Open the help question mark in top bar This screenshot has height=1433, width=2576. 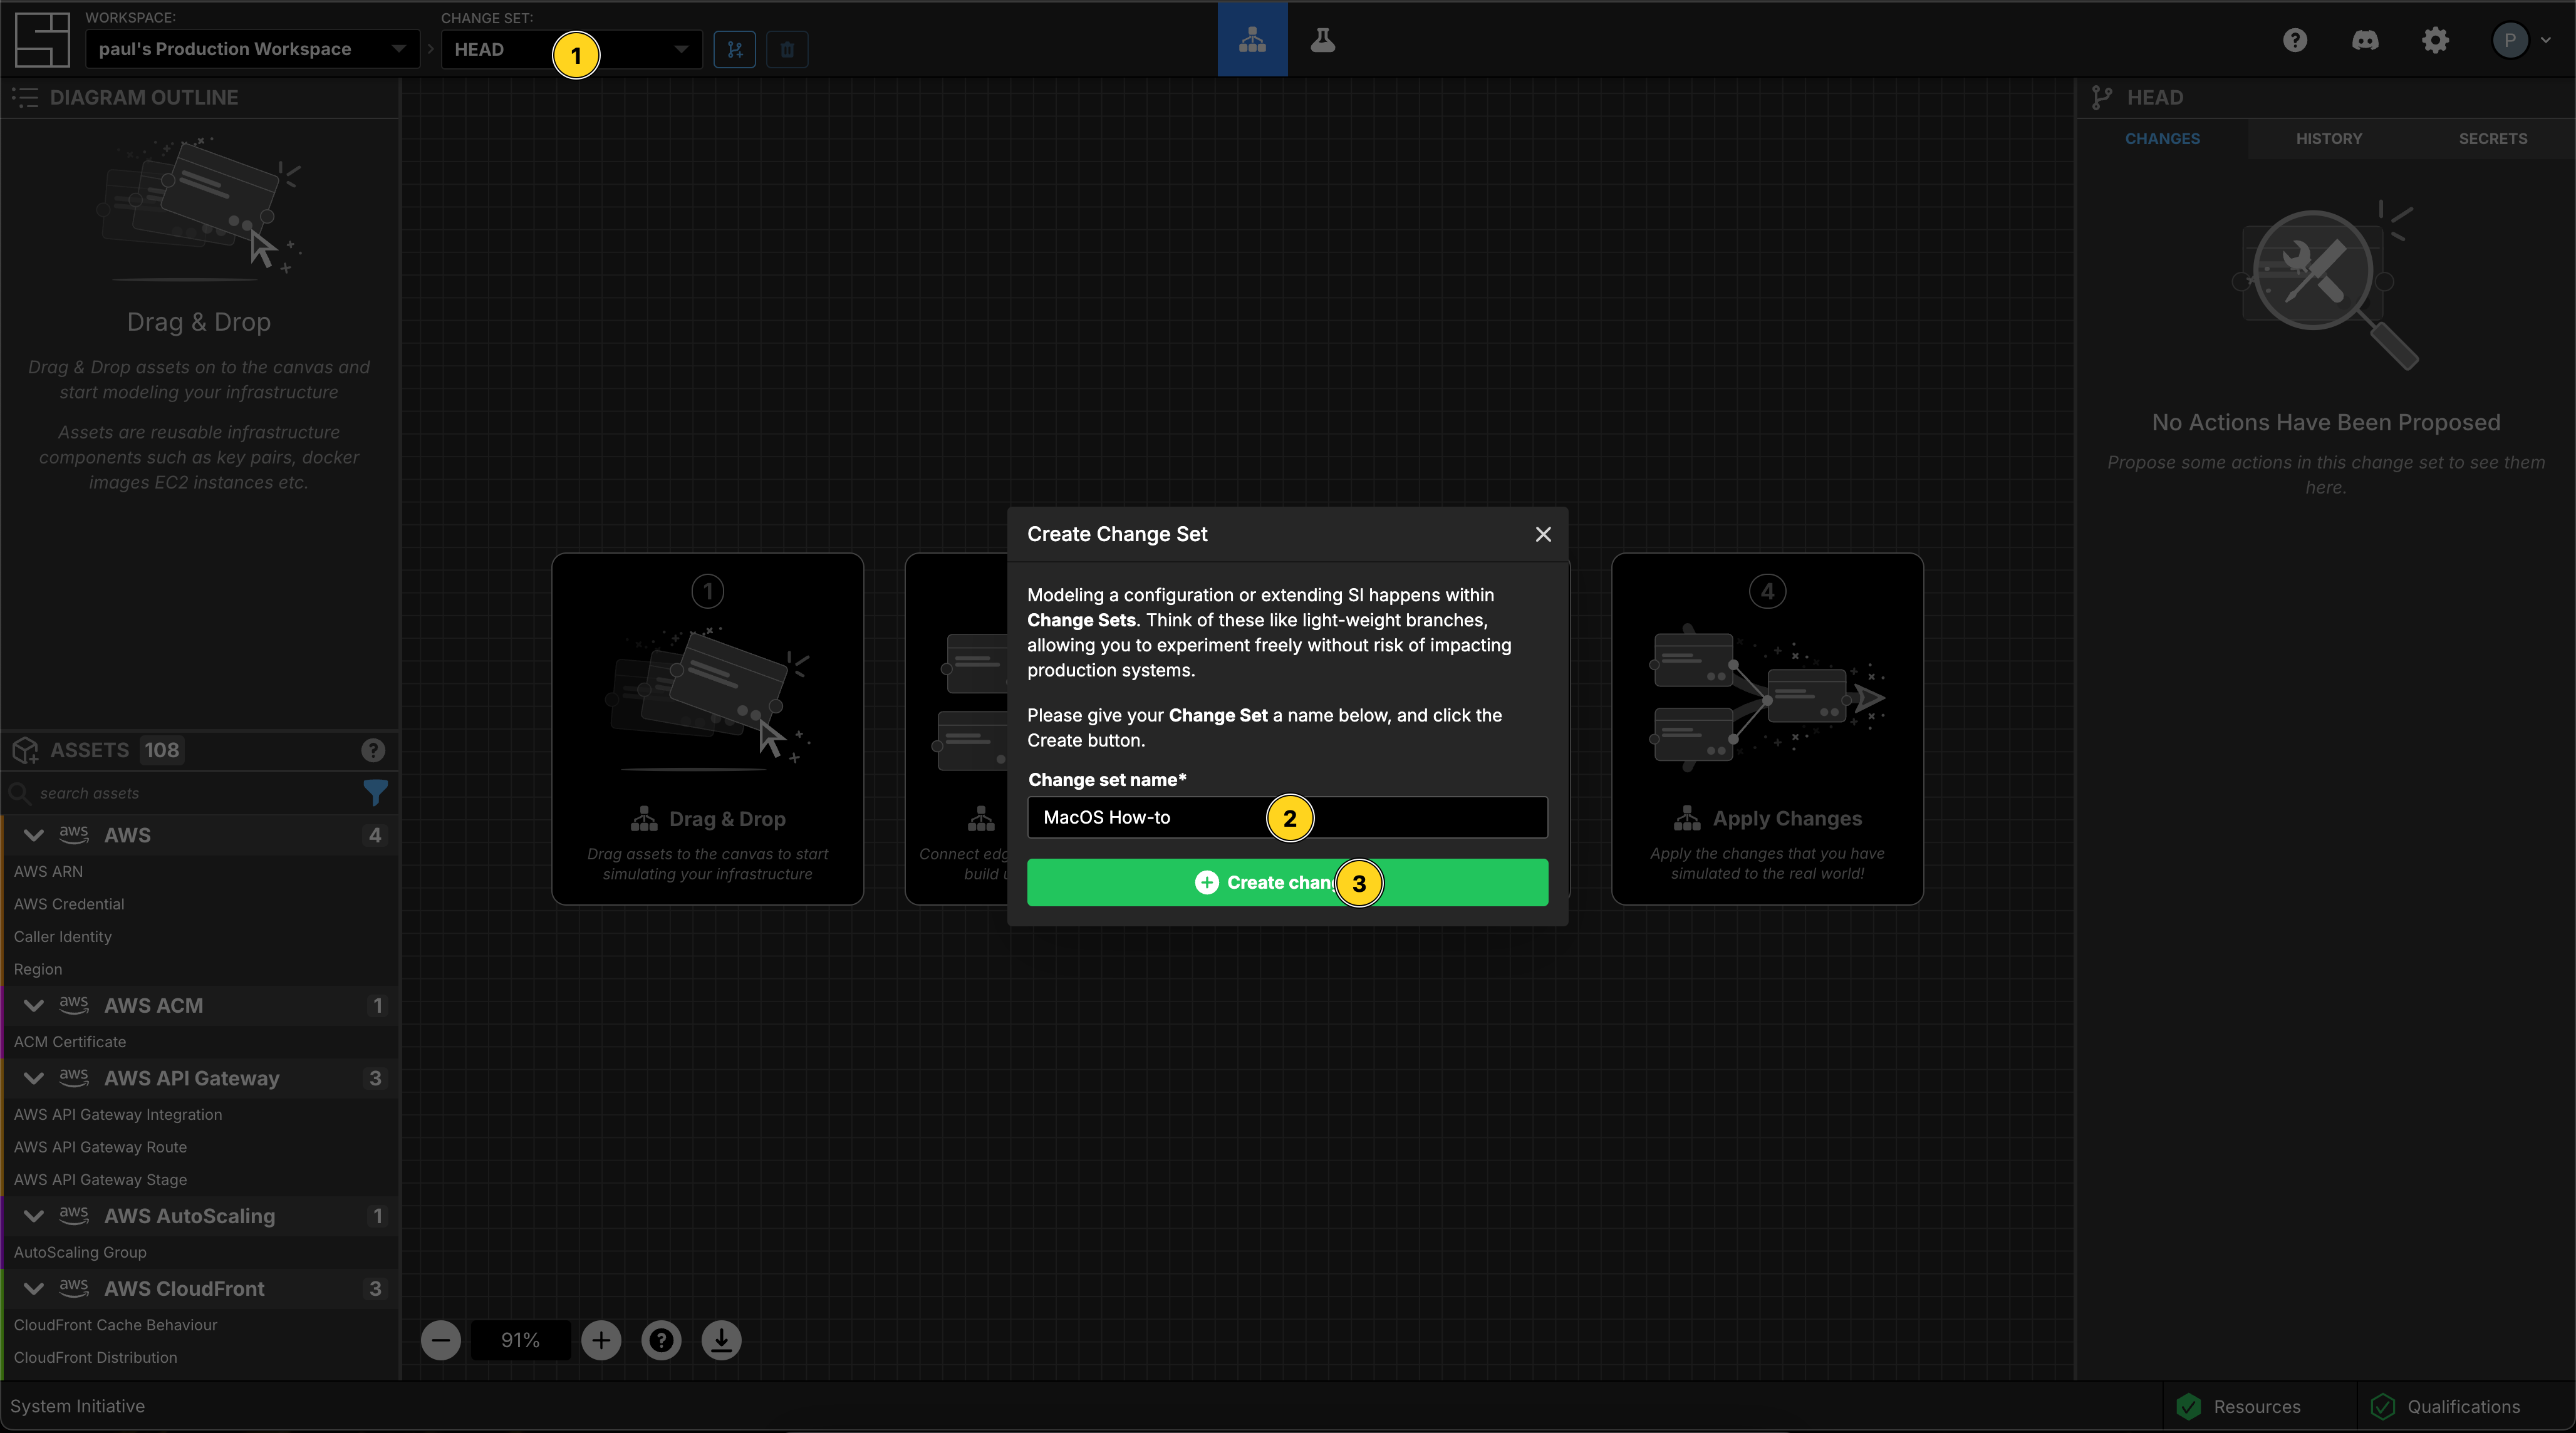tap(2295, 40)
